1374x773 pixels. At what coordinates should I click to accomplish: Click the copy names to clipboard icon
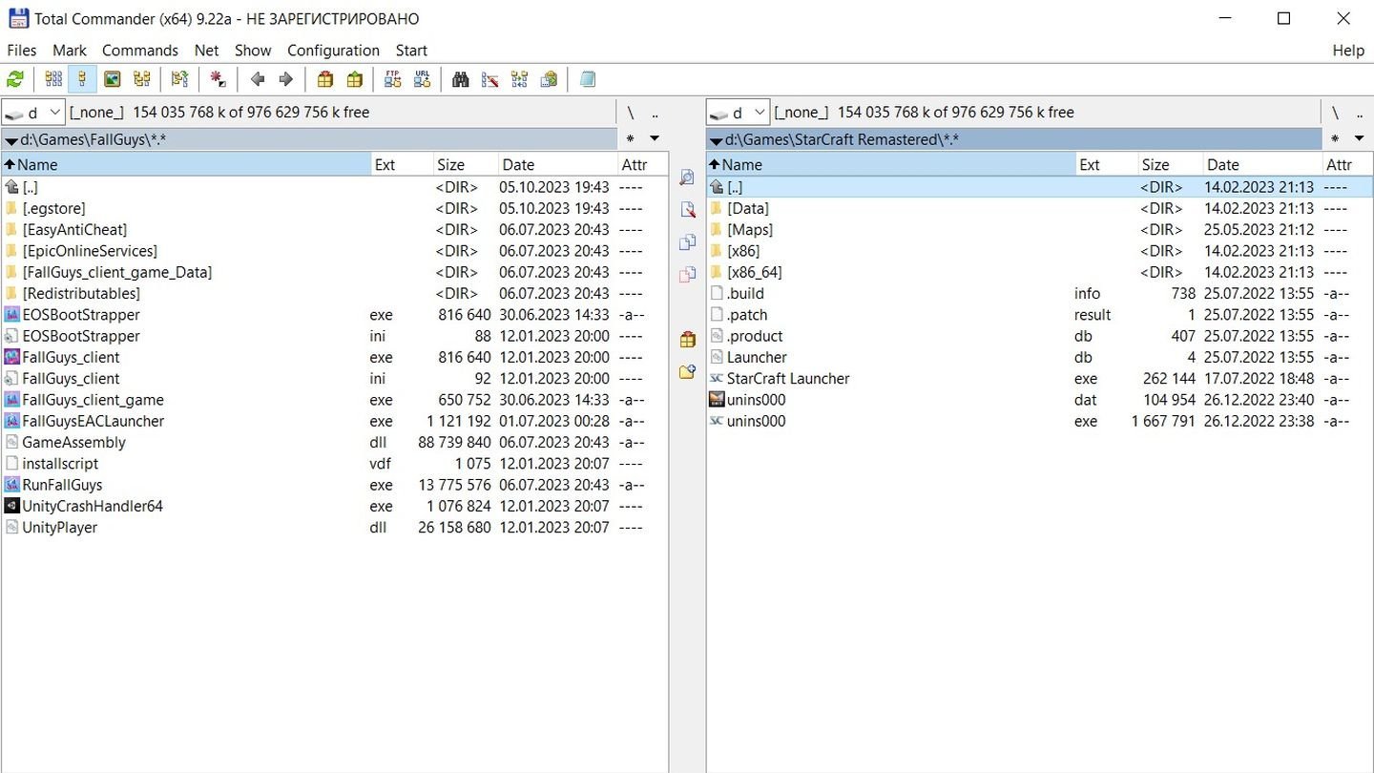(549, 79)
